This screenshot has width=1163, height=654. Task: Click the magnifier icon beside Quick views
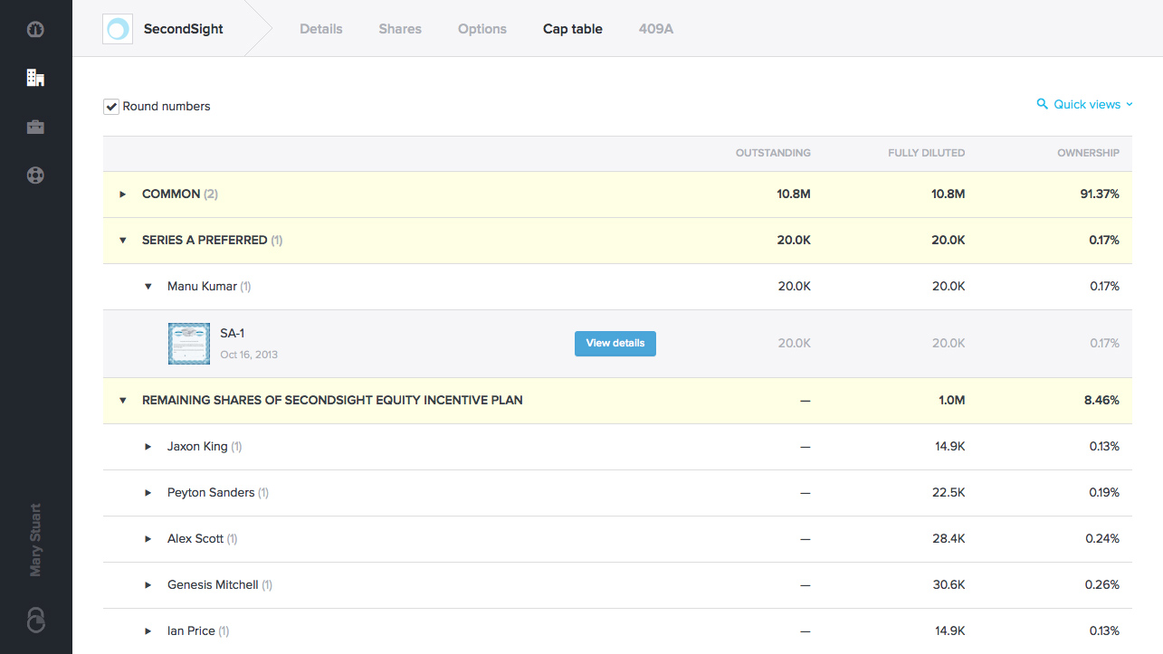pyautogui.click(x=1043, y=105)
